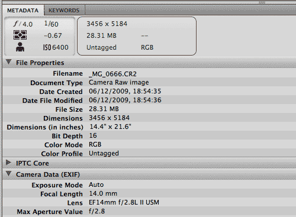Click the Dimensions (in inches) label
The height and width of the screenshot is (217, 296).
pyautogui.click(x=45, y=127)
